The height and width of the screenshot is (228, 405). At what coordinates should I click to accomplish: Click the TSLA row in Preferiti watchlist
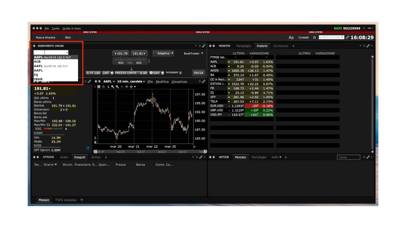[242, 101]
